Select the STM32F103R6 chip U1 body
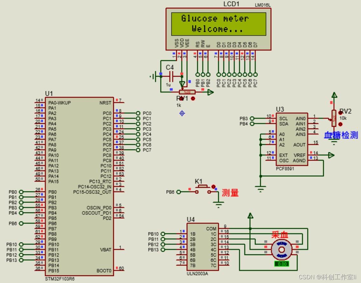Image resolution: width=361 pixels, height=283 pixels. click(80, 186)
